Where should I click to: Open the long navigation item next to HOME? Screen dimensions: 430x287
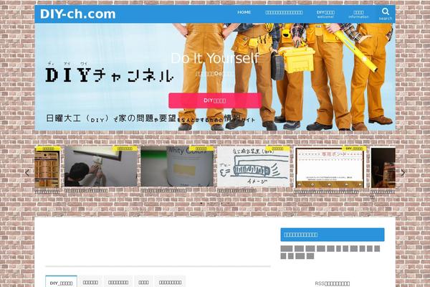click(284, 12)
